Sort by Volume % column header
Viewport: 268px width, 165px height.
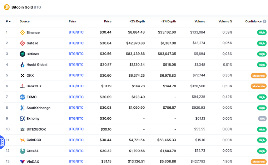(225, 21)
